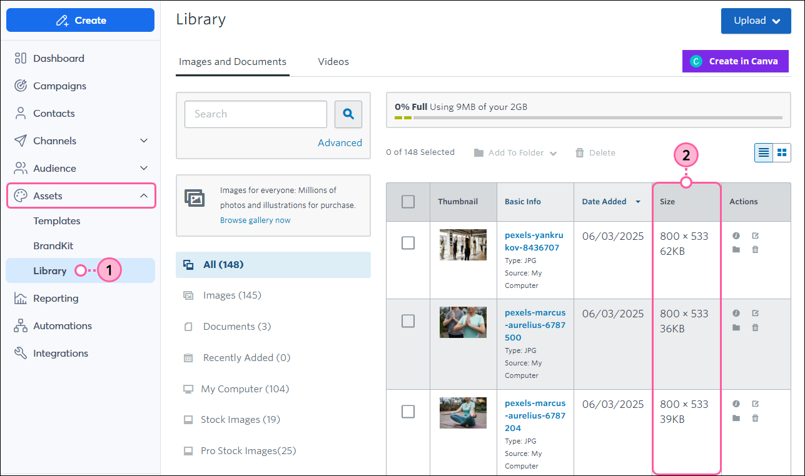Click into the Search input field

tap(255, 114)
